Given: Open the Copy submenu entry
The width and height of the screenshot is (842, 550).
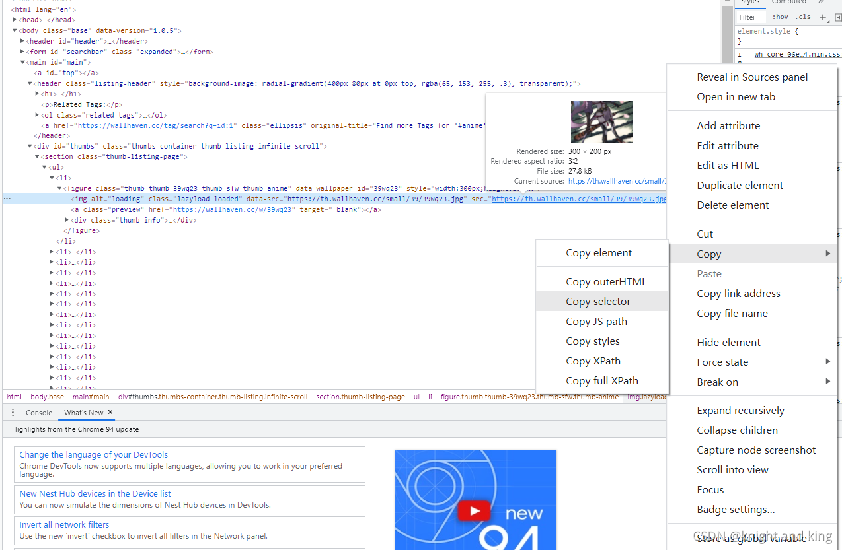Looking at the screenshot, I should coord(752,254).
